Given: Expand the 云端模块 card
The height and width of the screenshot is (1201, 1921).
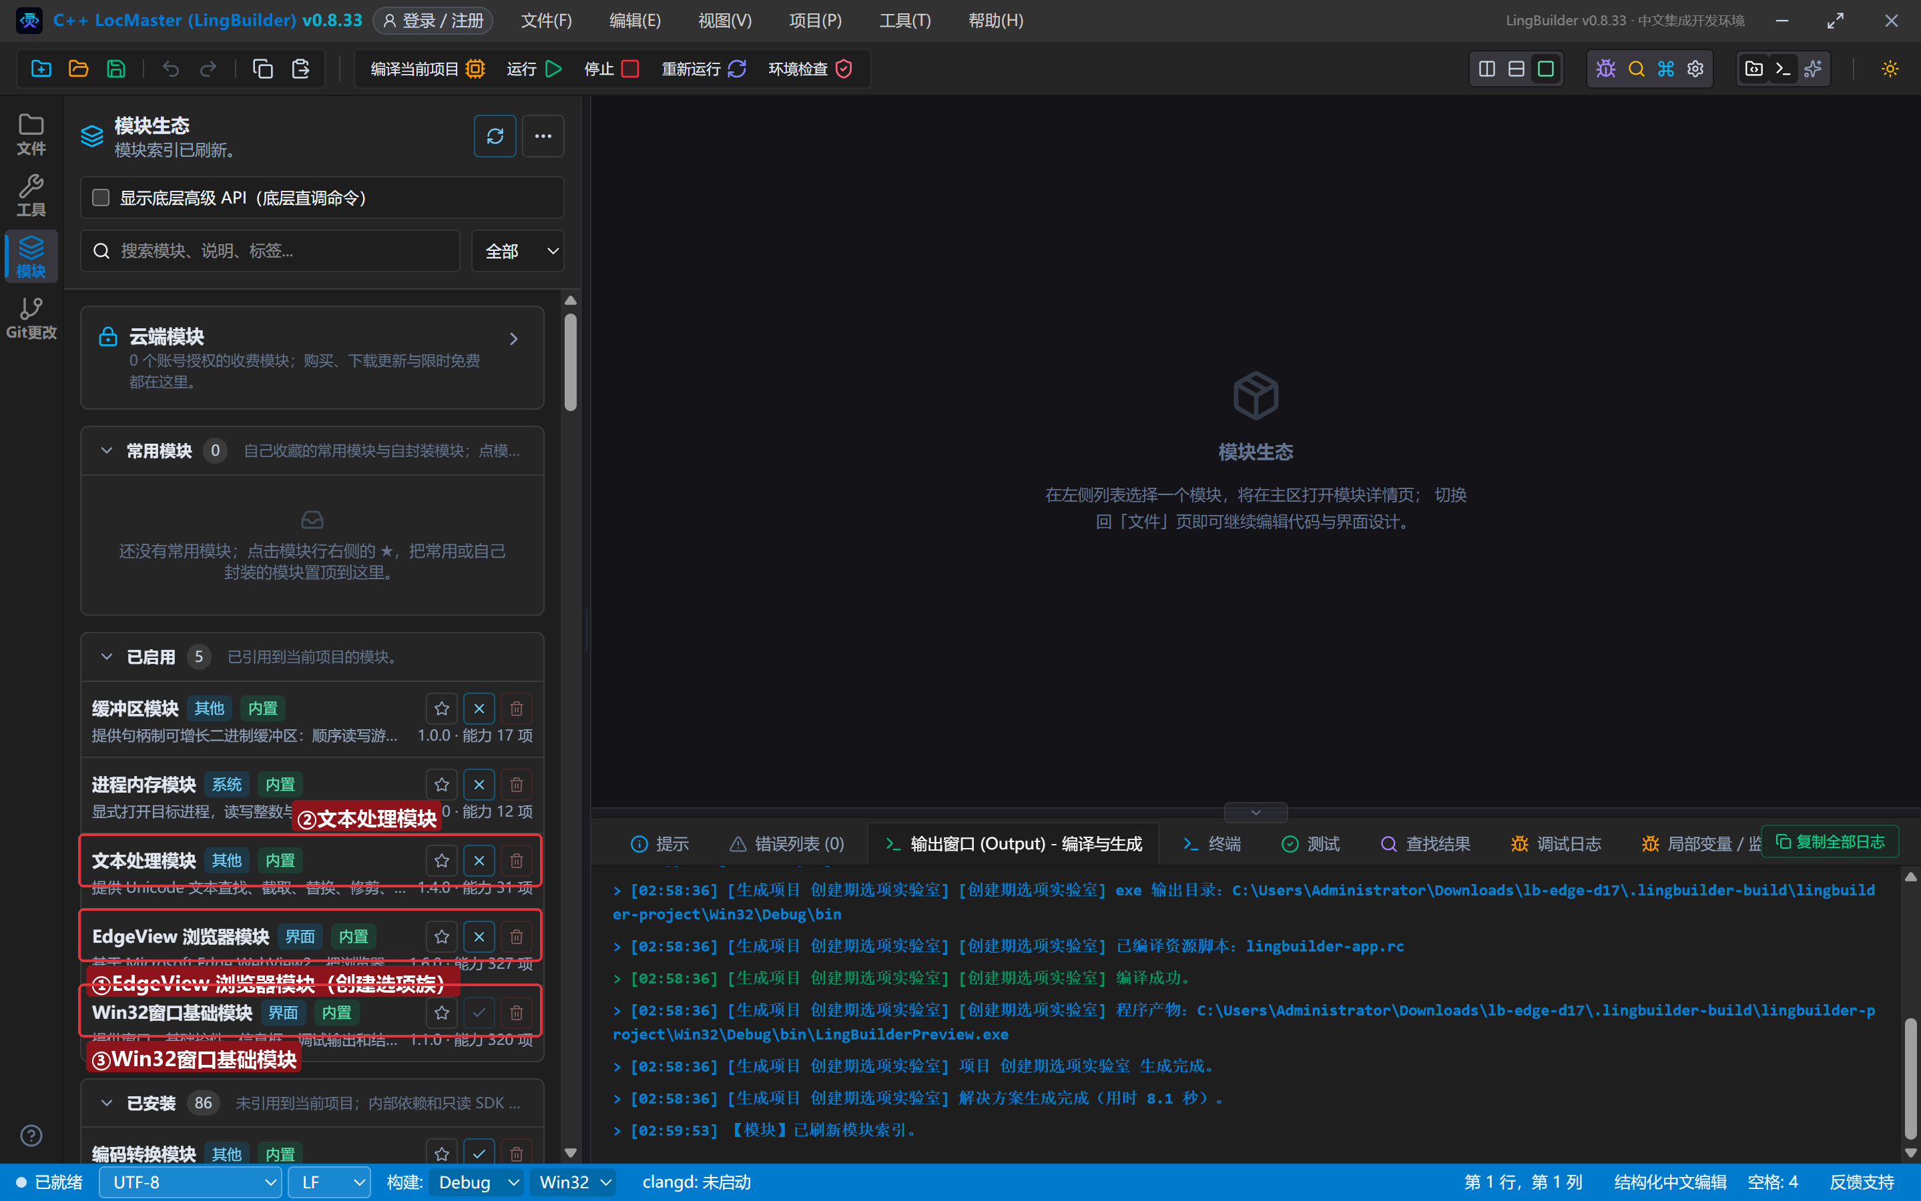Looking at the screenshot, I should [312, 358].
